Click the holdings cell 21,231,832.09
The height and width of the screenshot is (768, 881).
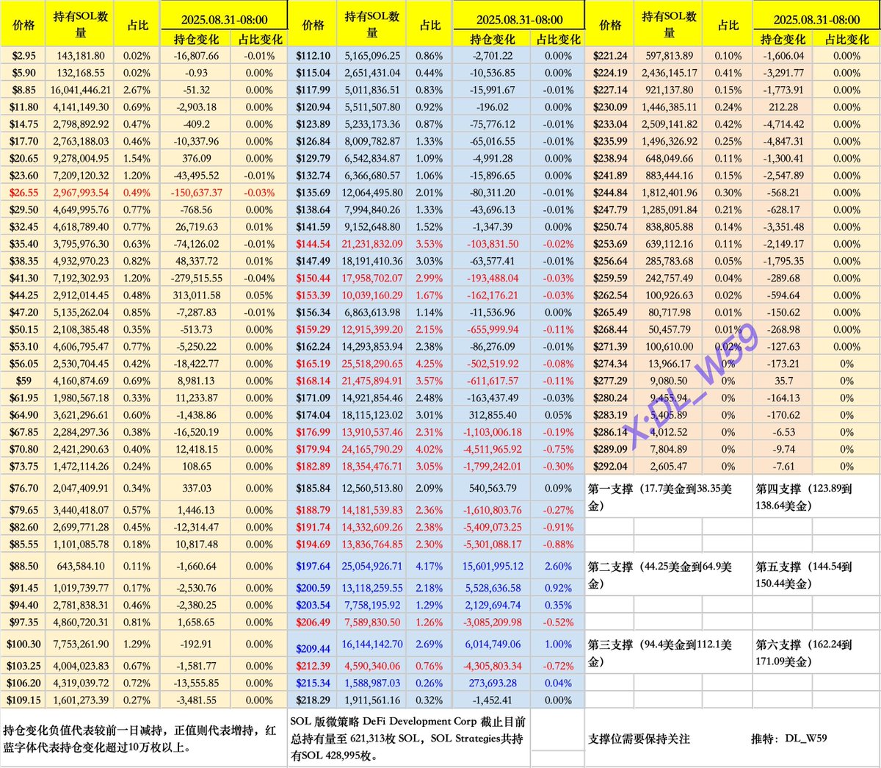(x=372, y=244)
